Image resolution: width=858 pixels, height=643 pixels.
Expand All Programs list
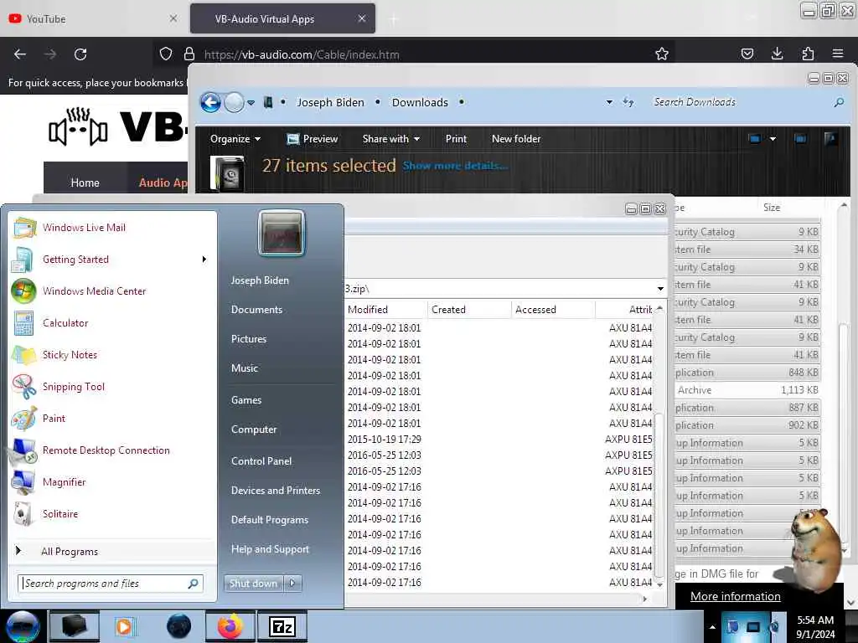70,551
